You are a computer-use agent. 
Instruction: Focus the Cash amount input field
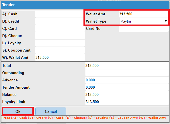(60, 14)
